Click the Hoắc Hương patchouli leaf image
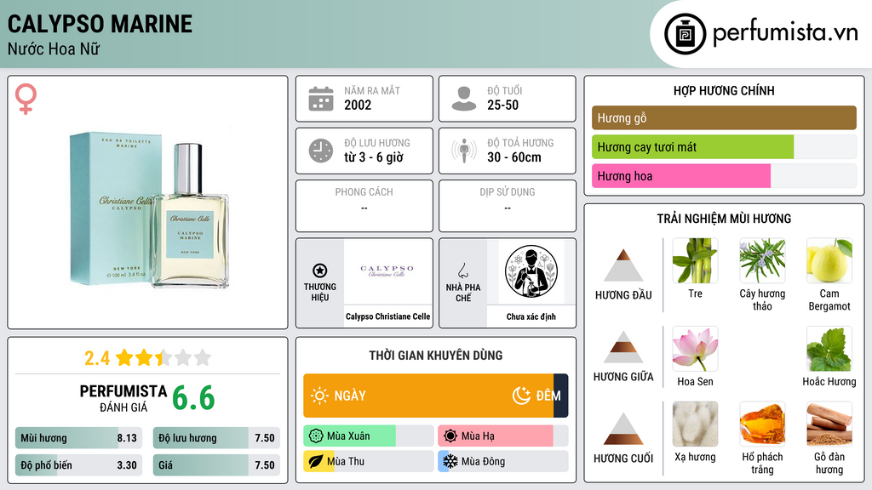 coord(829,349)
